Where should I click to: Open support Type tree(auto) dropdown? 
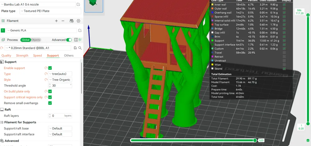(x=60, y=74)
